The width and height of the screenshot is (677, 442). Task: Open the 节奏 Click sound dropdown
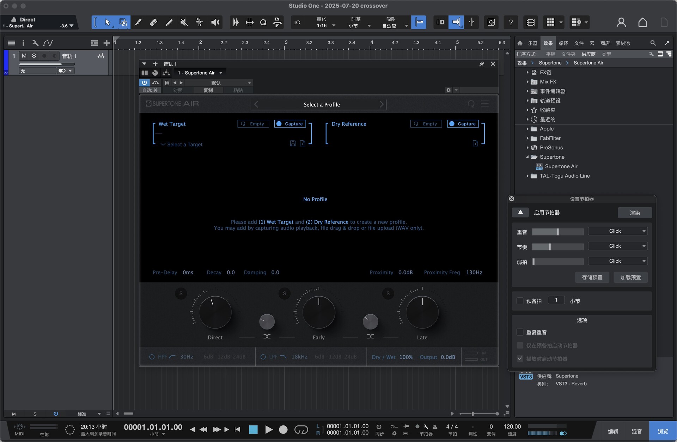[x=618, y=246]
